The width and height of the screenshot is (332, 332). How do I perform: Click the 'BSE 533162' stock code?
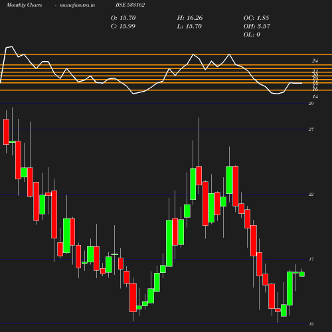pyautogui.click(x=130, y=5)
